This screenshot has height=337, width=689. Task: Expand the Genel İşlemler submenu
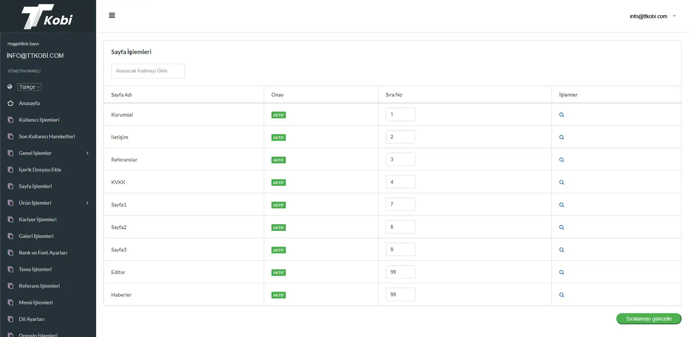click(x=35, y=153)
